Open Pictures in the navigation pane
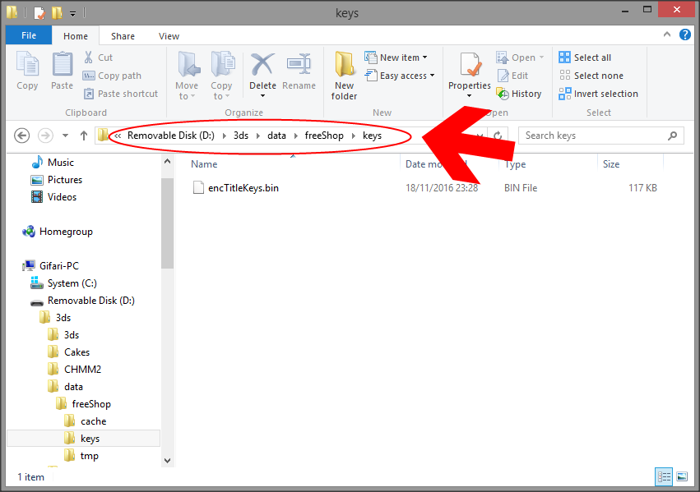The height and width of the screenshot is (492, 700). tap(56, 180)
